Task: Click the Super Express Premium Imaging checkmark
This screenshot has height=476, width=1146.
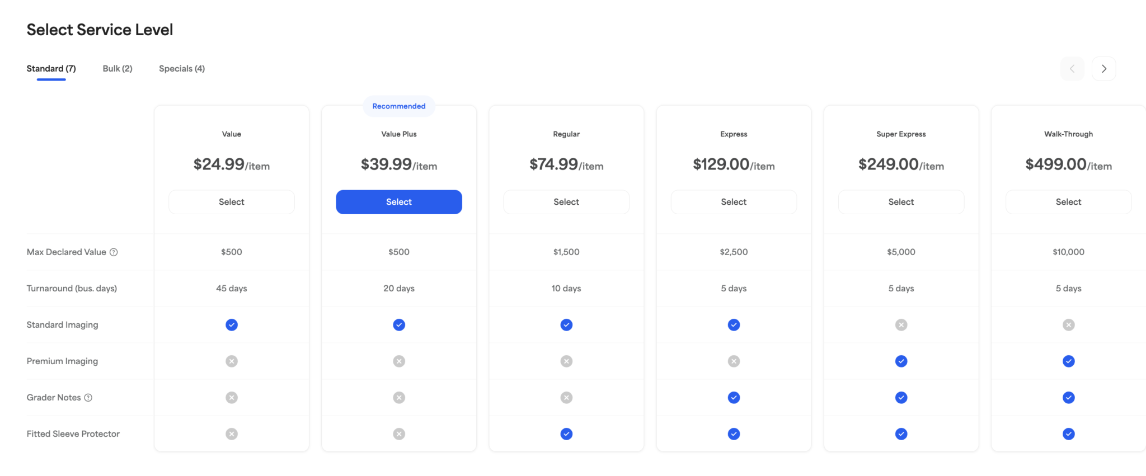Action: point(901,361)
